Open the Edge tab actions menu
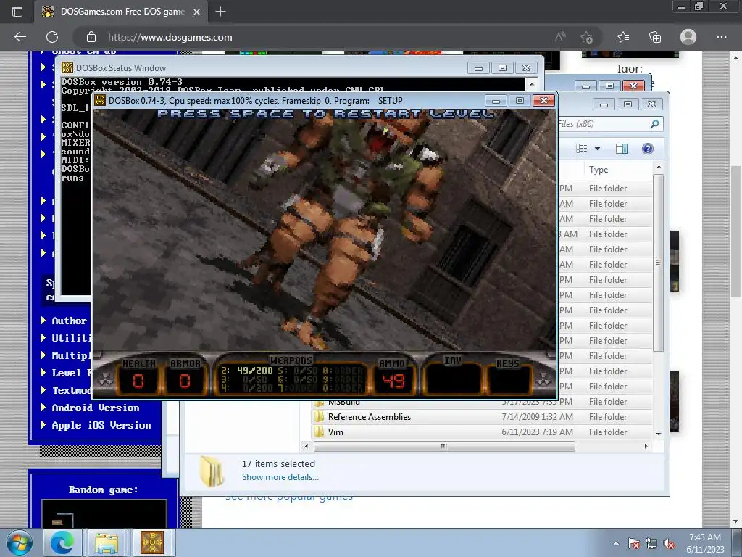This screenshot has width=742, height=557. point(17,12)
